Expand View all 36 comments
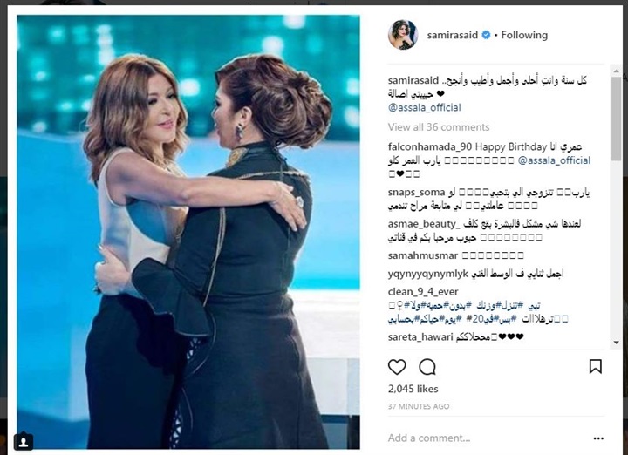This screenshot has width=628, height=455. [439, 127]
